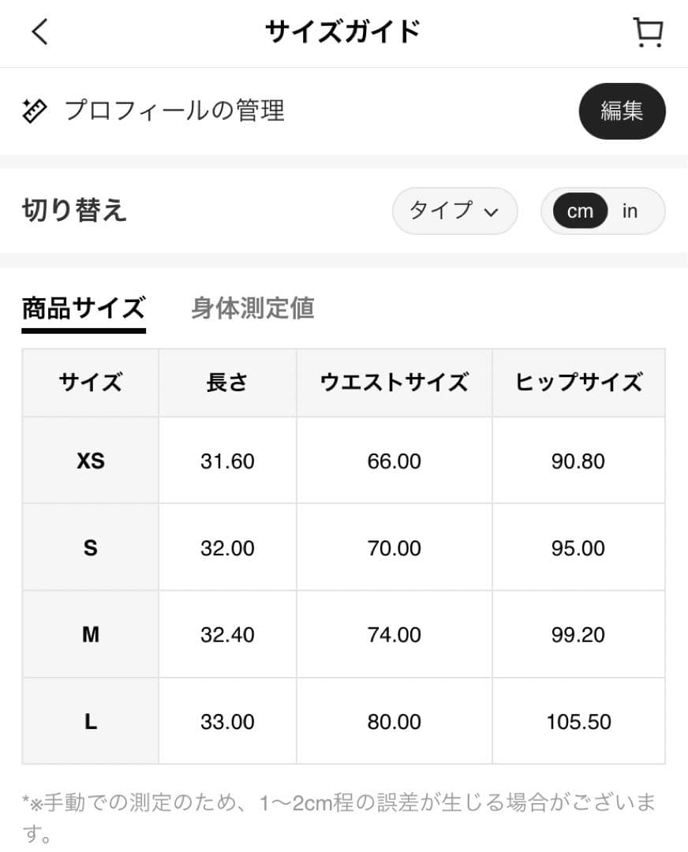Tap the ruler icon beside プロフィールの管理

coord(35,111)
